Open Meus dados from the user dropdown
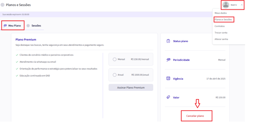The height and width of the screenshot is (124, 253). 220,13
